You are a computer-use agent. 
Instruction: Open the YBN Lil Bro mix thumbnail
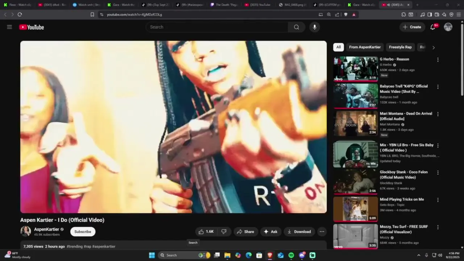tap(355, 154)
